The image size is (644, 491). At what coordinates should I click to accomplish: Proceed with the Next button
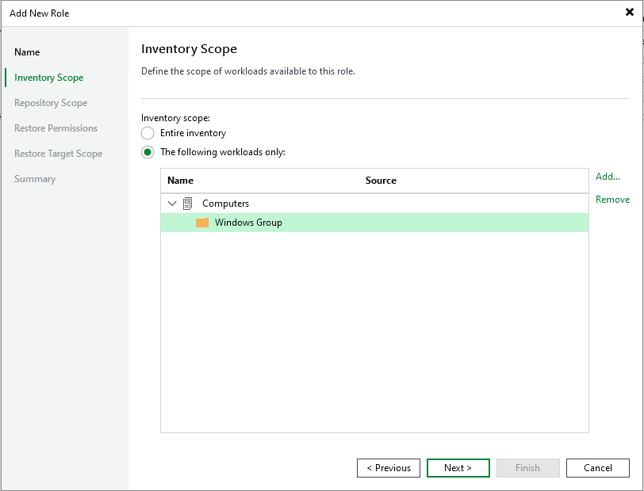458,468
